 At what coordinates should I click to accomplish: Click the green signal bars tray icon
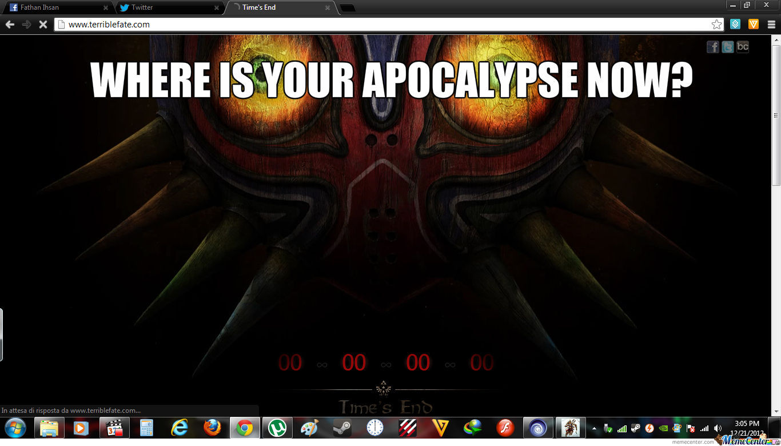click(622, 428)
